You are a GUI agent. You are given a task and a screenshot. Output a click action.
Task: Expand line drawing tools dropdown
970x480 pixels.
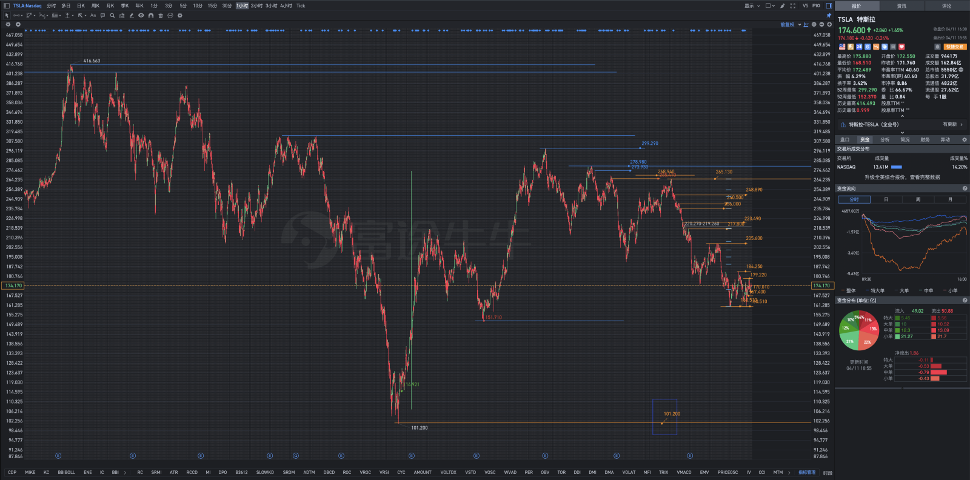[22, 16]
